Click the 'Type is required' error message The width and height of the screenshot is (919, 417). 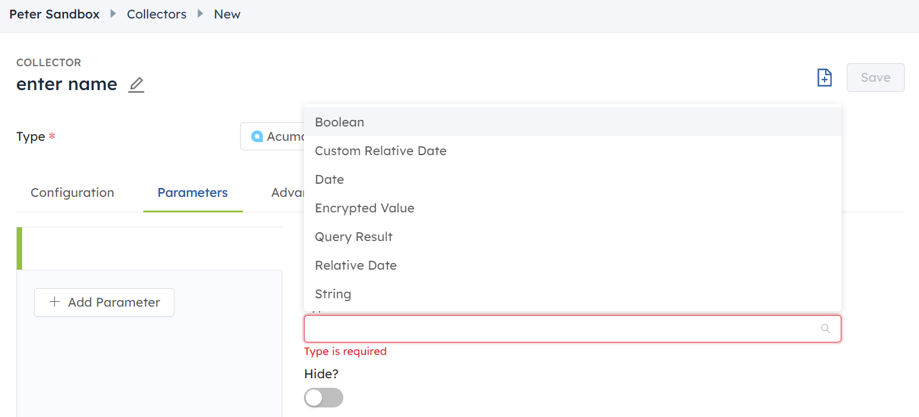tap(346, 351)
